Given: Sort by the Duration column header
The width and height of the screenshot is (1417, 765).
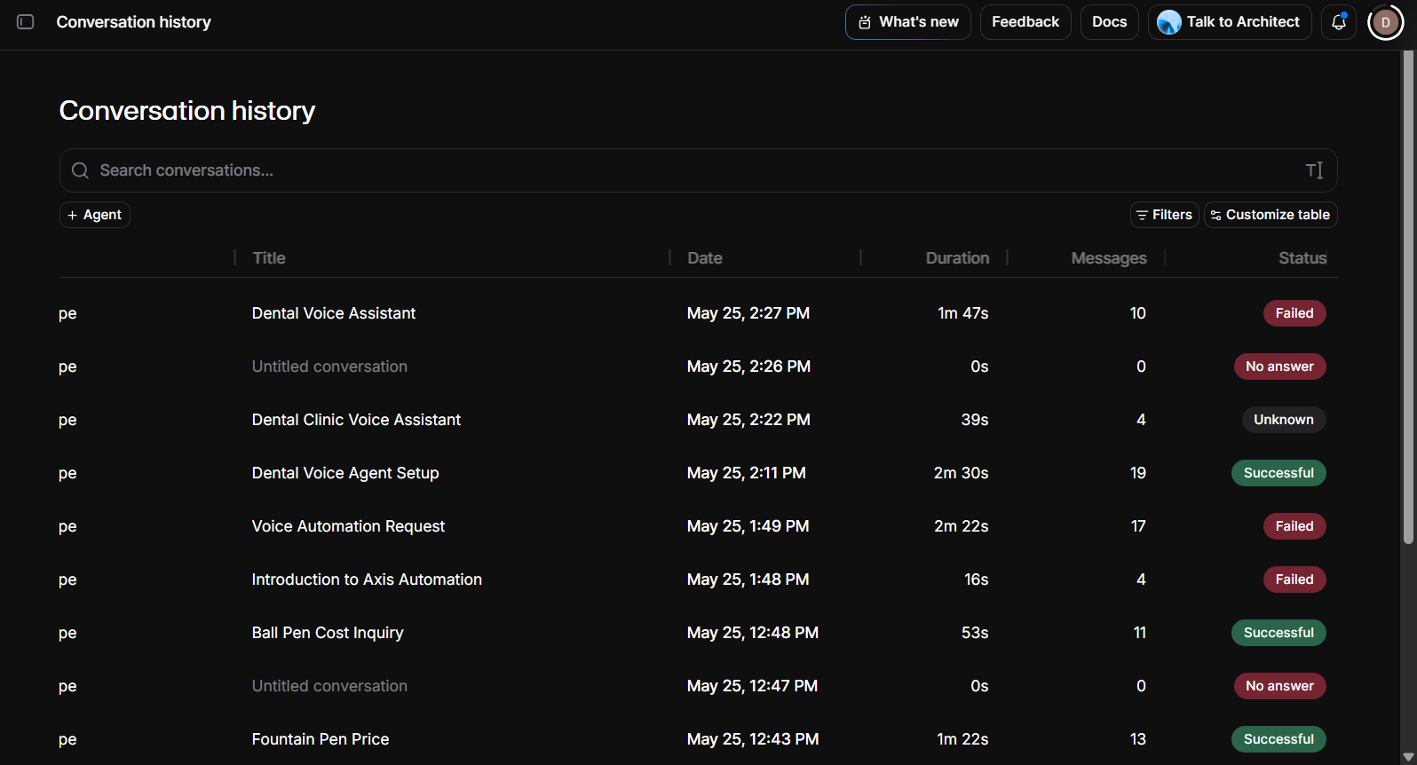Looking at the screenshot, I should click(957, 258).
